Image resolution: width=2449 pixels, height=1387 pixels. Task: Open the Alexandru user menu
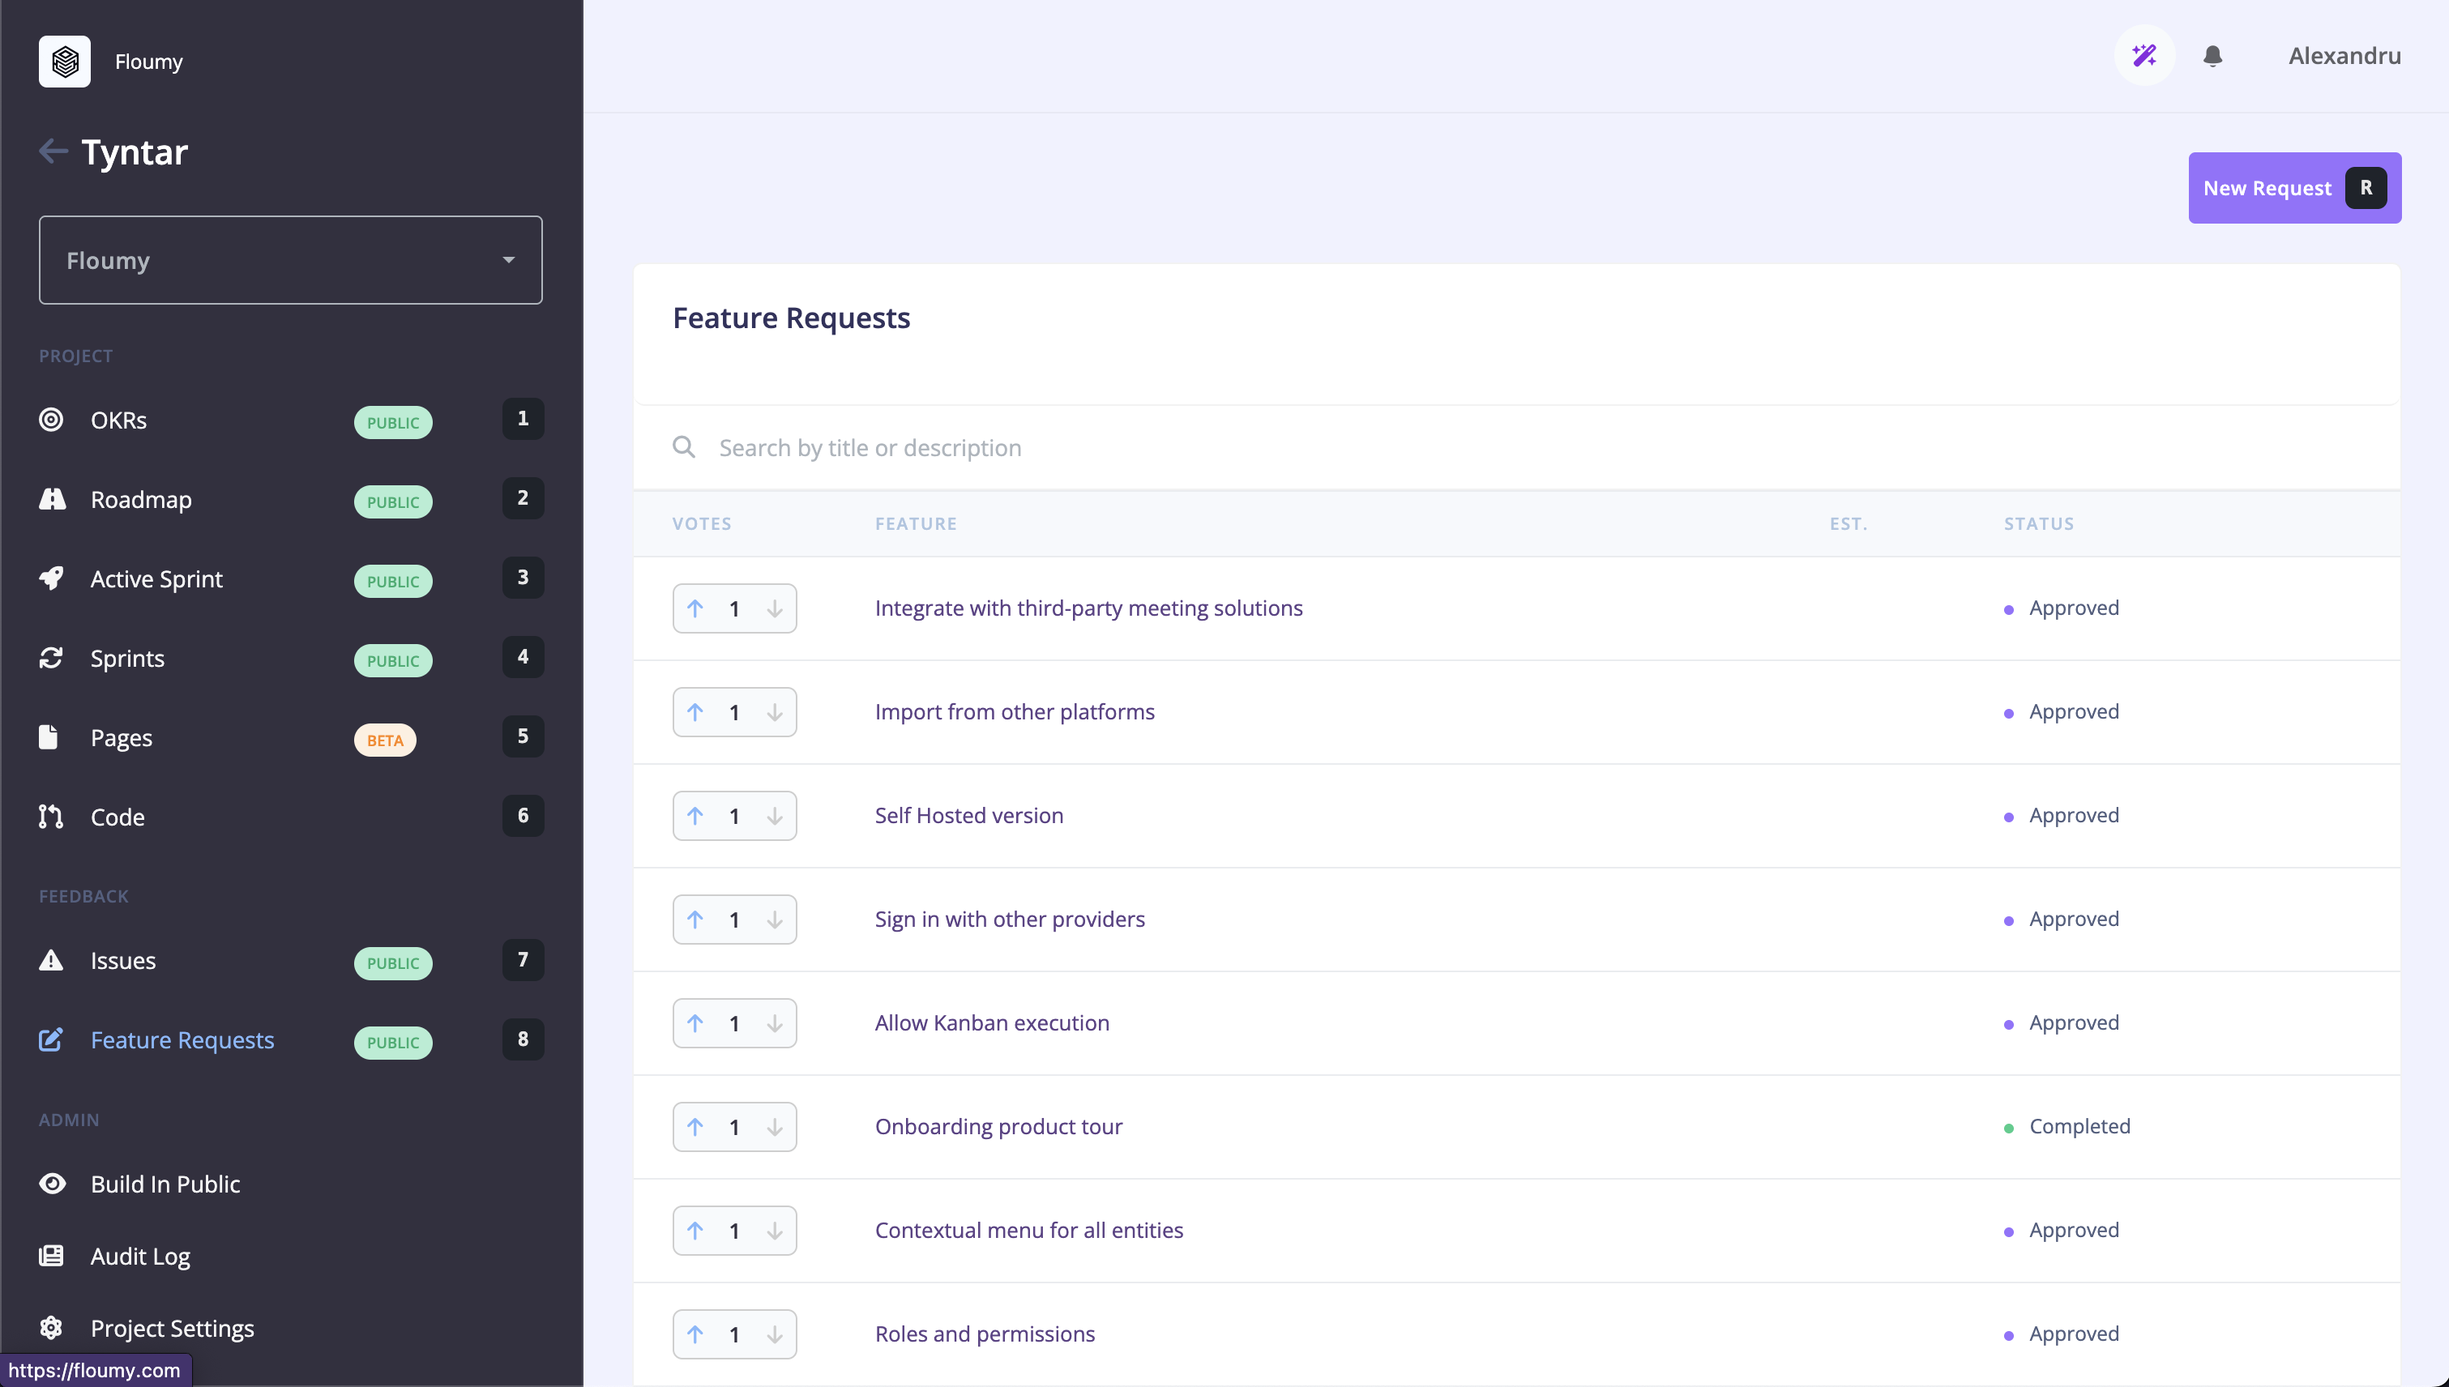pyautogui.click(x=2344, y=56)
